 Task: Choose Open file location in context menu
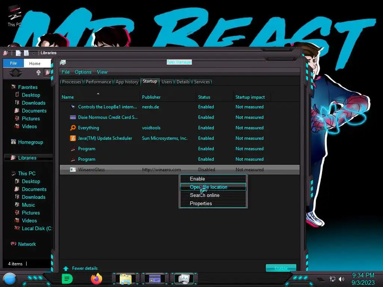pyautogui.click(x=213, y=187)
